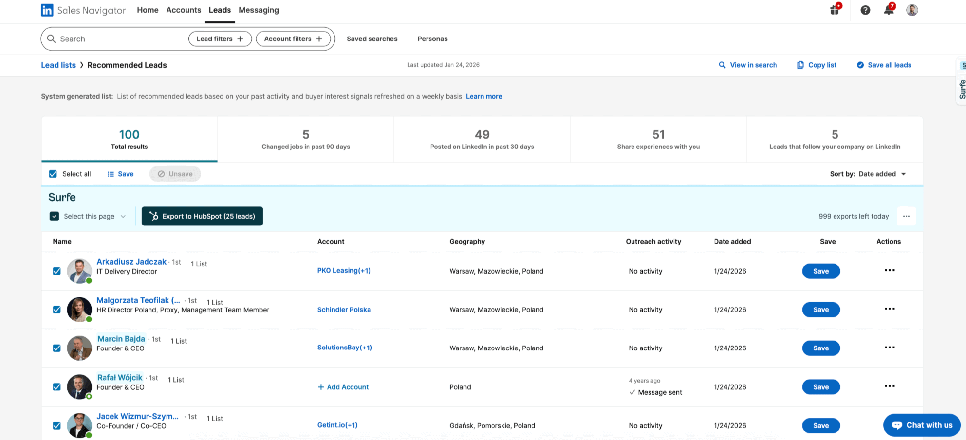Click the Copy list icon
966x440 pixels.
click(x=799, y=65)
